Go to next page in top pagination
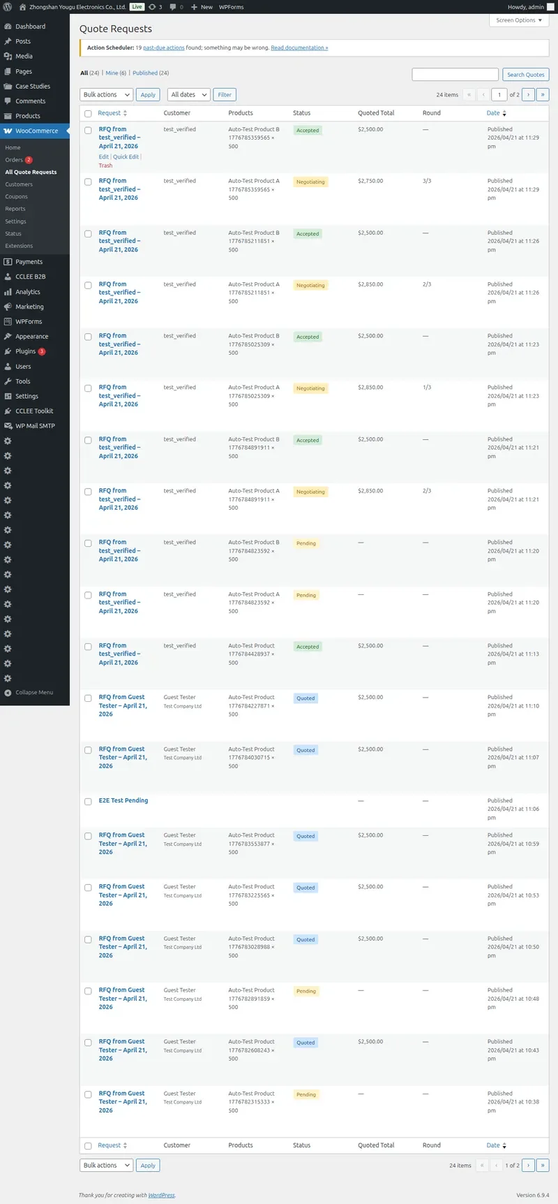The image size is (558, 1204). tap(529, 95)
